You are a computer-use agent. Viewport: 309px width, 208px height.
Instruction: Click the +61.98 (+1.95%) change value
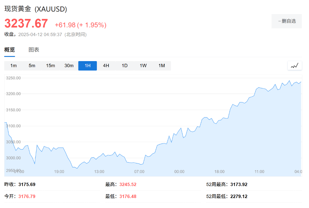coord(81,25)
